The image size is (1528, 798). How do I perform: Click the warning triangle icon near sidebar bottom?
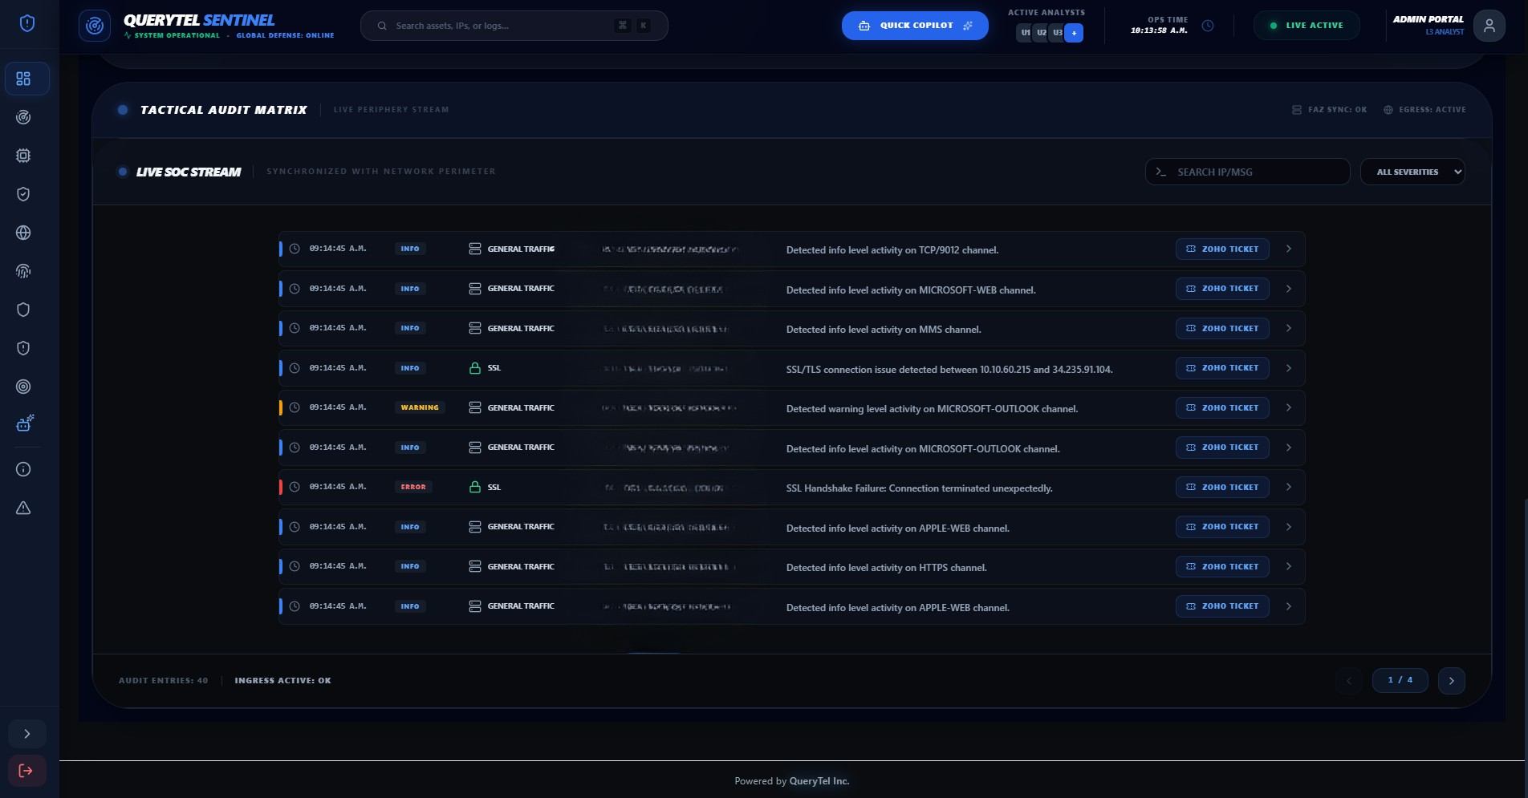(23, 508)
